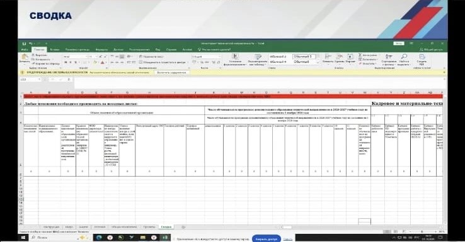Viewport: 465px width, 242px height.
Task: Open the Formulas (Формулы) tab
Action: coord(101,50)
